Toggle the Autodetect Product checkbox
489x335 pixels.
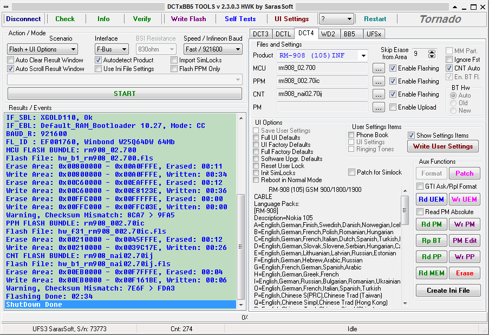tap(98, 60)
